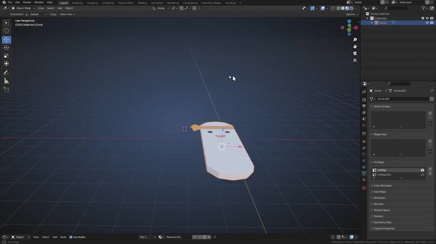Screen dimensions: 436x244
Task: Switch to the Sculpting workspace tab
Action: [x=92, y=3]
